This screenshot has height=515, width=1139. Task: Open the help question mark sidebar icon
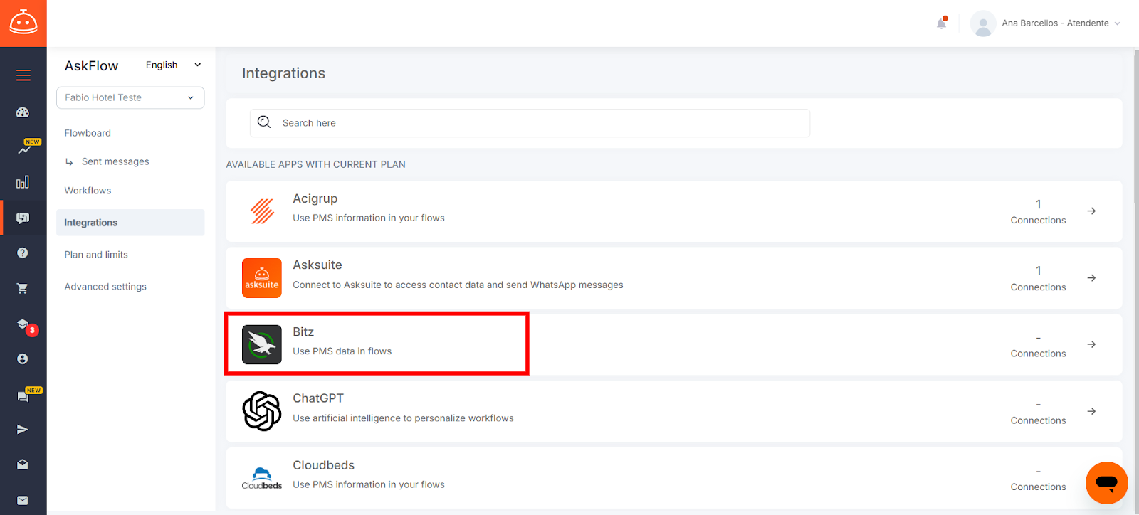click(23, 253)
